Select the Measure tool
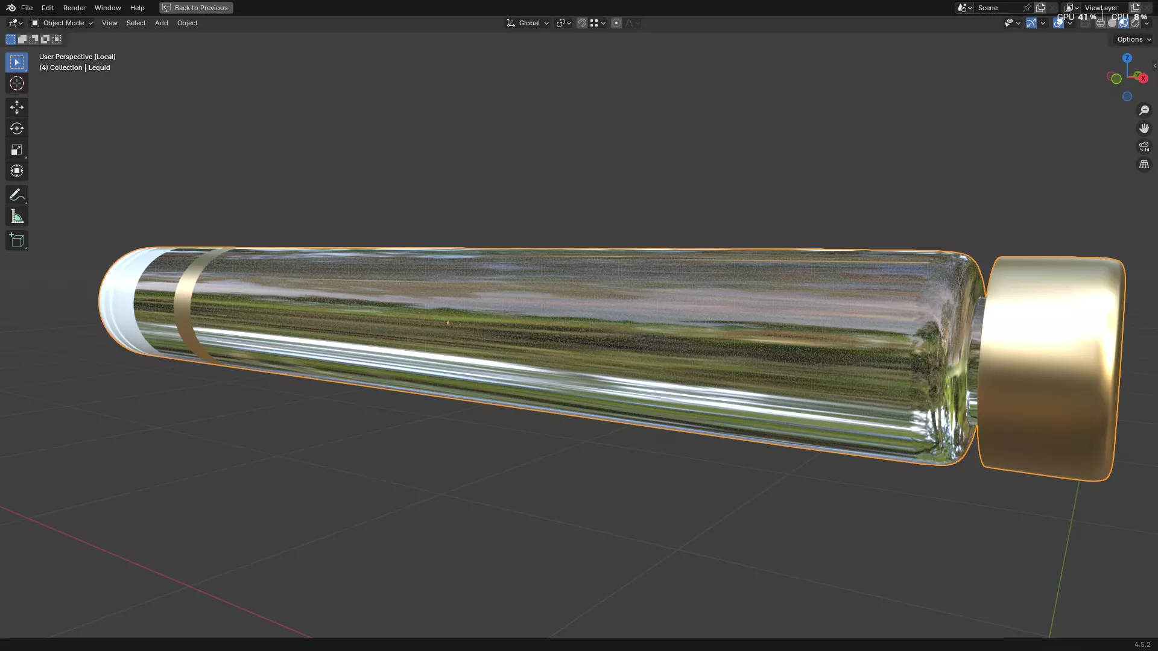The image size is (1158, 651). (x=16, y=216)
